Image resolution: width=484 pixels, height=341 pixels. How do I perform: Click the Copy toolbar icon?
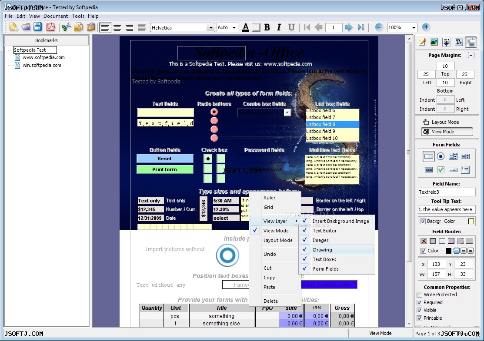coord(78,27)
